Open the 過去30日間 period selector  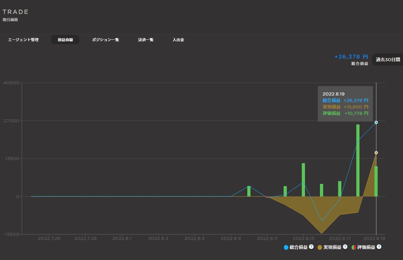click(x=388, y=59)
